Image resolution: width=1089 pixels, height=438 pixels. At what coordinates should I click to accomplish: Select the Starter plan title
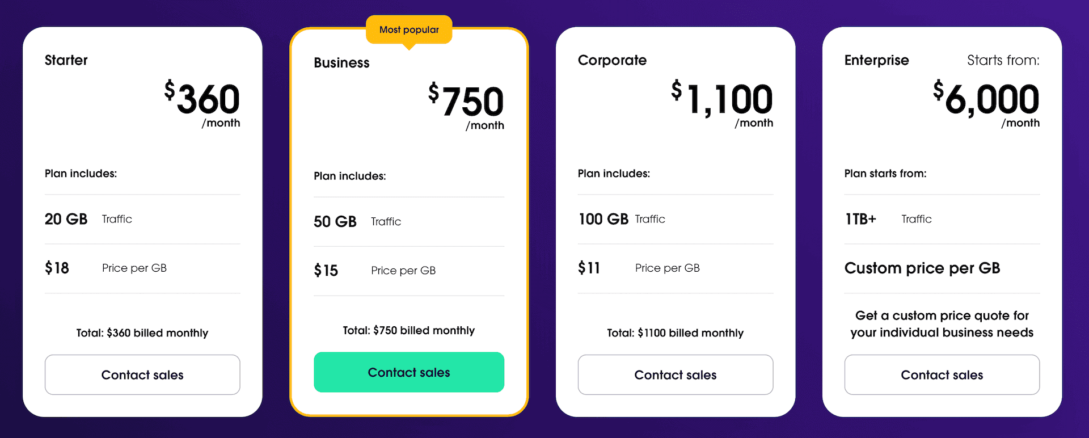(x=66, y=60)
